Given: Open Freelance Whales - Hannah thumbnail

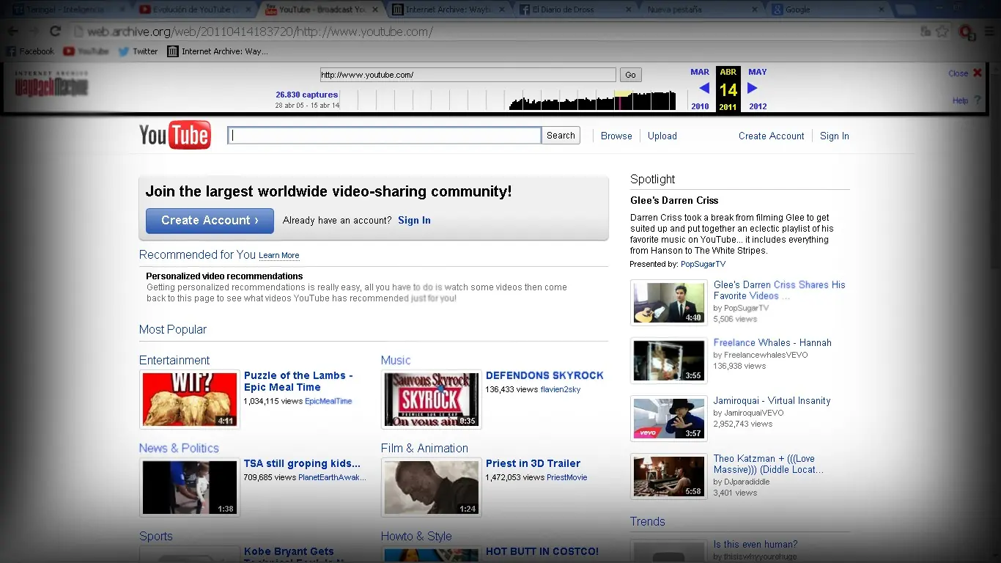Looking at the screenshot, I should pos(668,360).
